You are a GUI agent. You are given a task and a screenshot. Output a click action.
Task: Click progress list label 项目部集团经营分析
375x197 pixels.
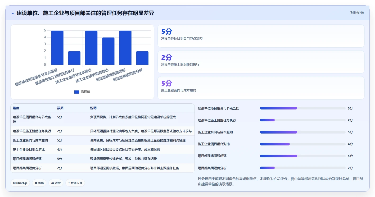(212, 168)
